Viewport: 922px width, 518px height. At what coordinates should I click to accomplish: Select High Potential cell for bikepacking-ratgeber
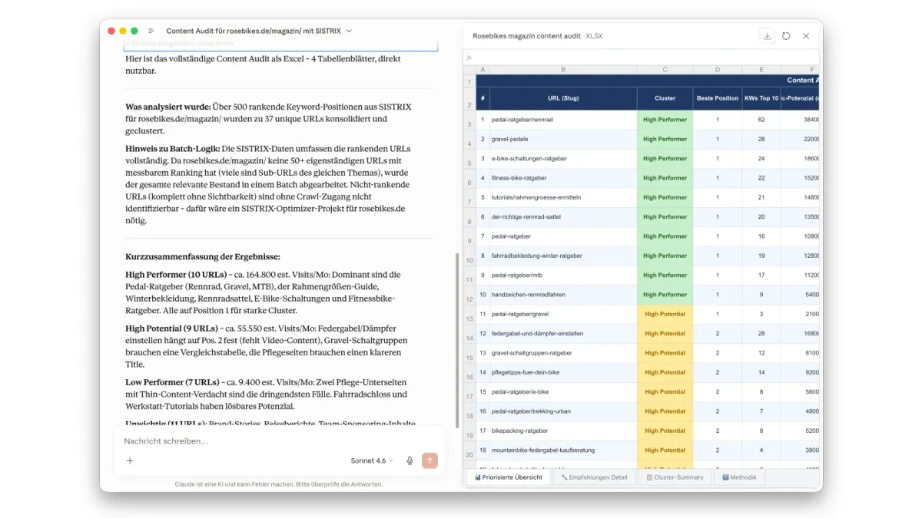point(665,431)
